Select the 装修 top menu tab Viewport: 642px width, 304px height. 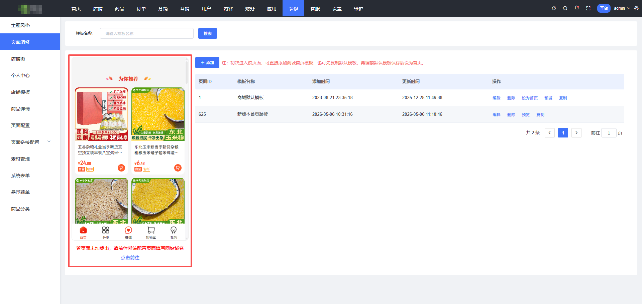(x=294, y=8)
